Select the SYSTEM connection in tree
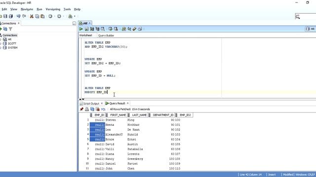Image resolution: width=316 pixels, height=177 pixels. click(12, 48)
